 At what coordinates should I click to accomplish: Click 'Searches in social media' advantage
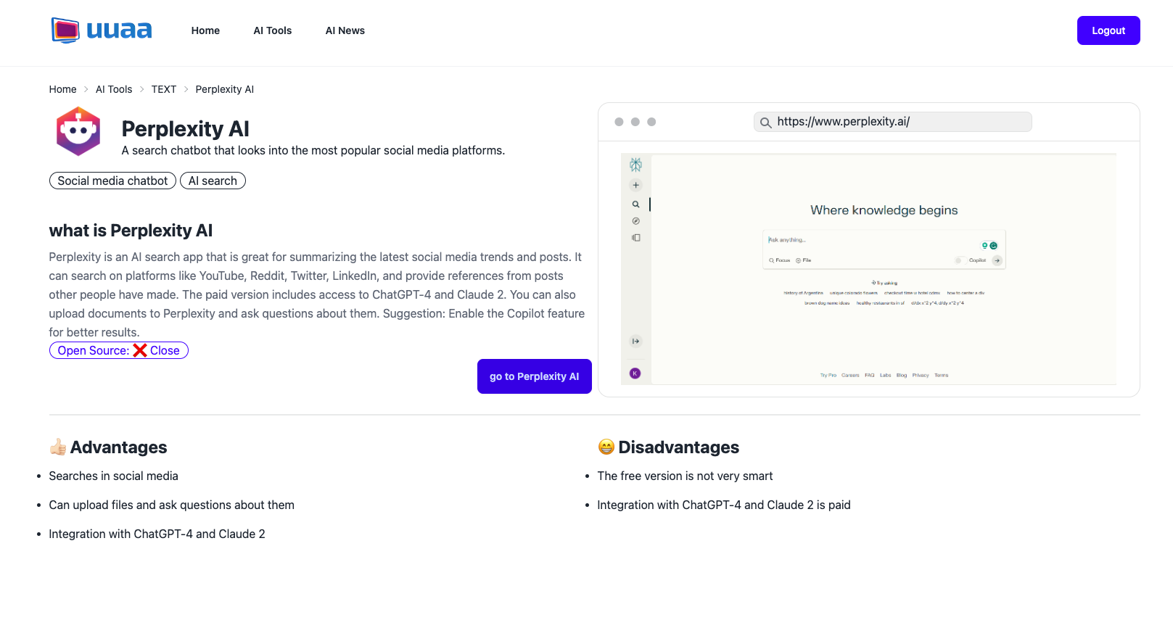[x=114, y=476]
